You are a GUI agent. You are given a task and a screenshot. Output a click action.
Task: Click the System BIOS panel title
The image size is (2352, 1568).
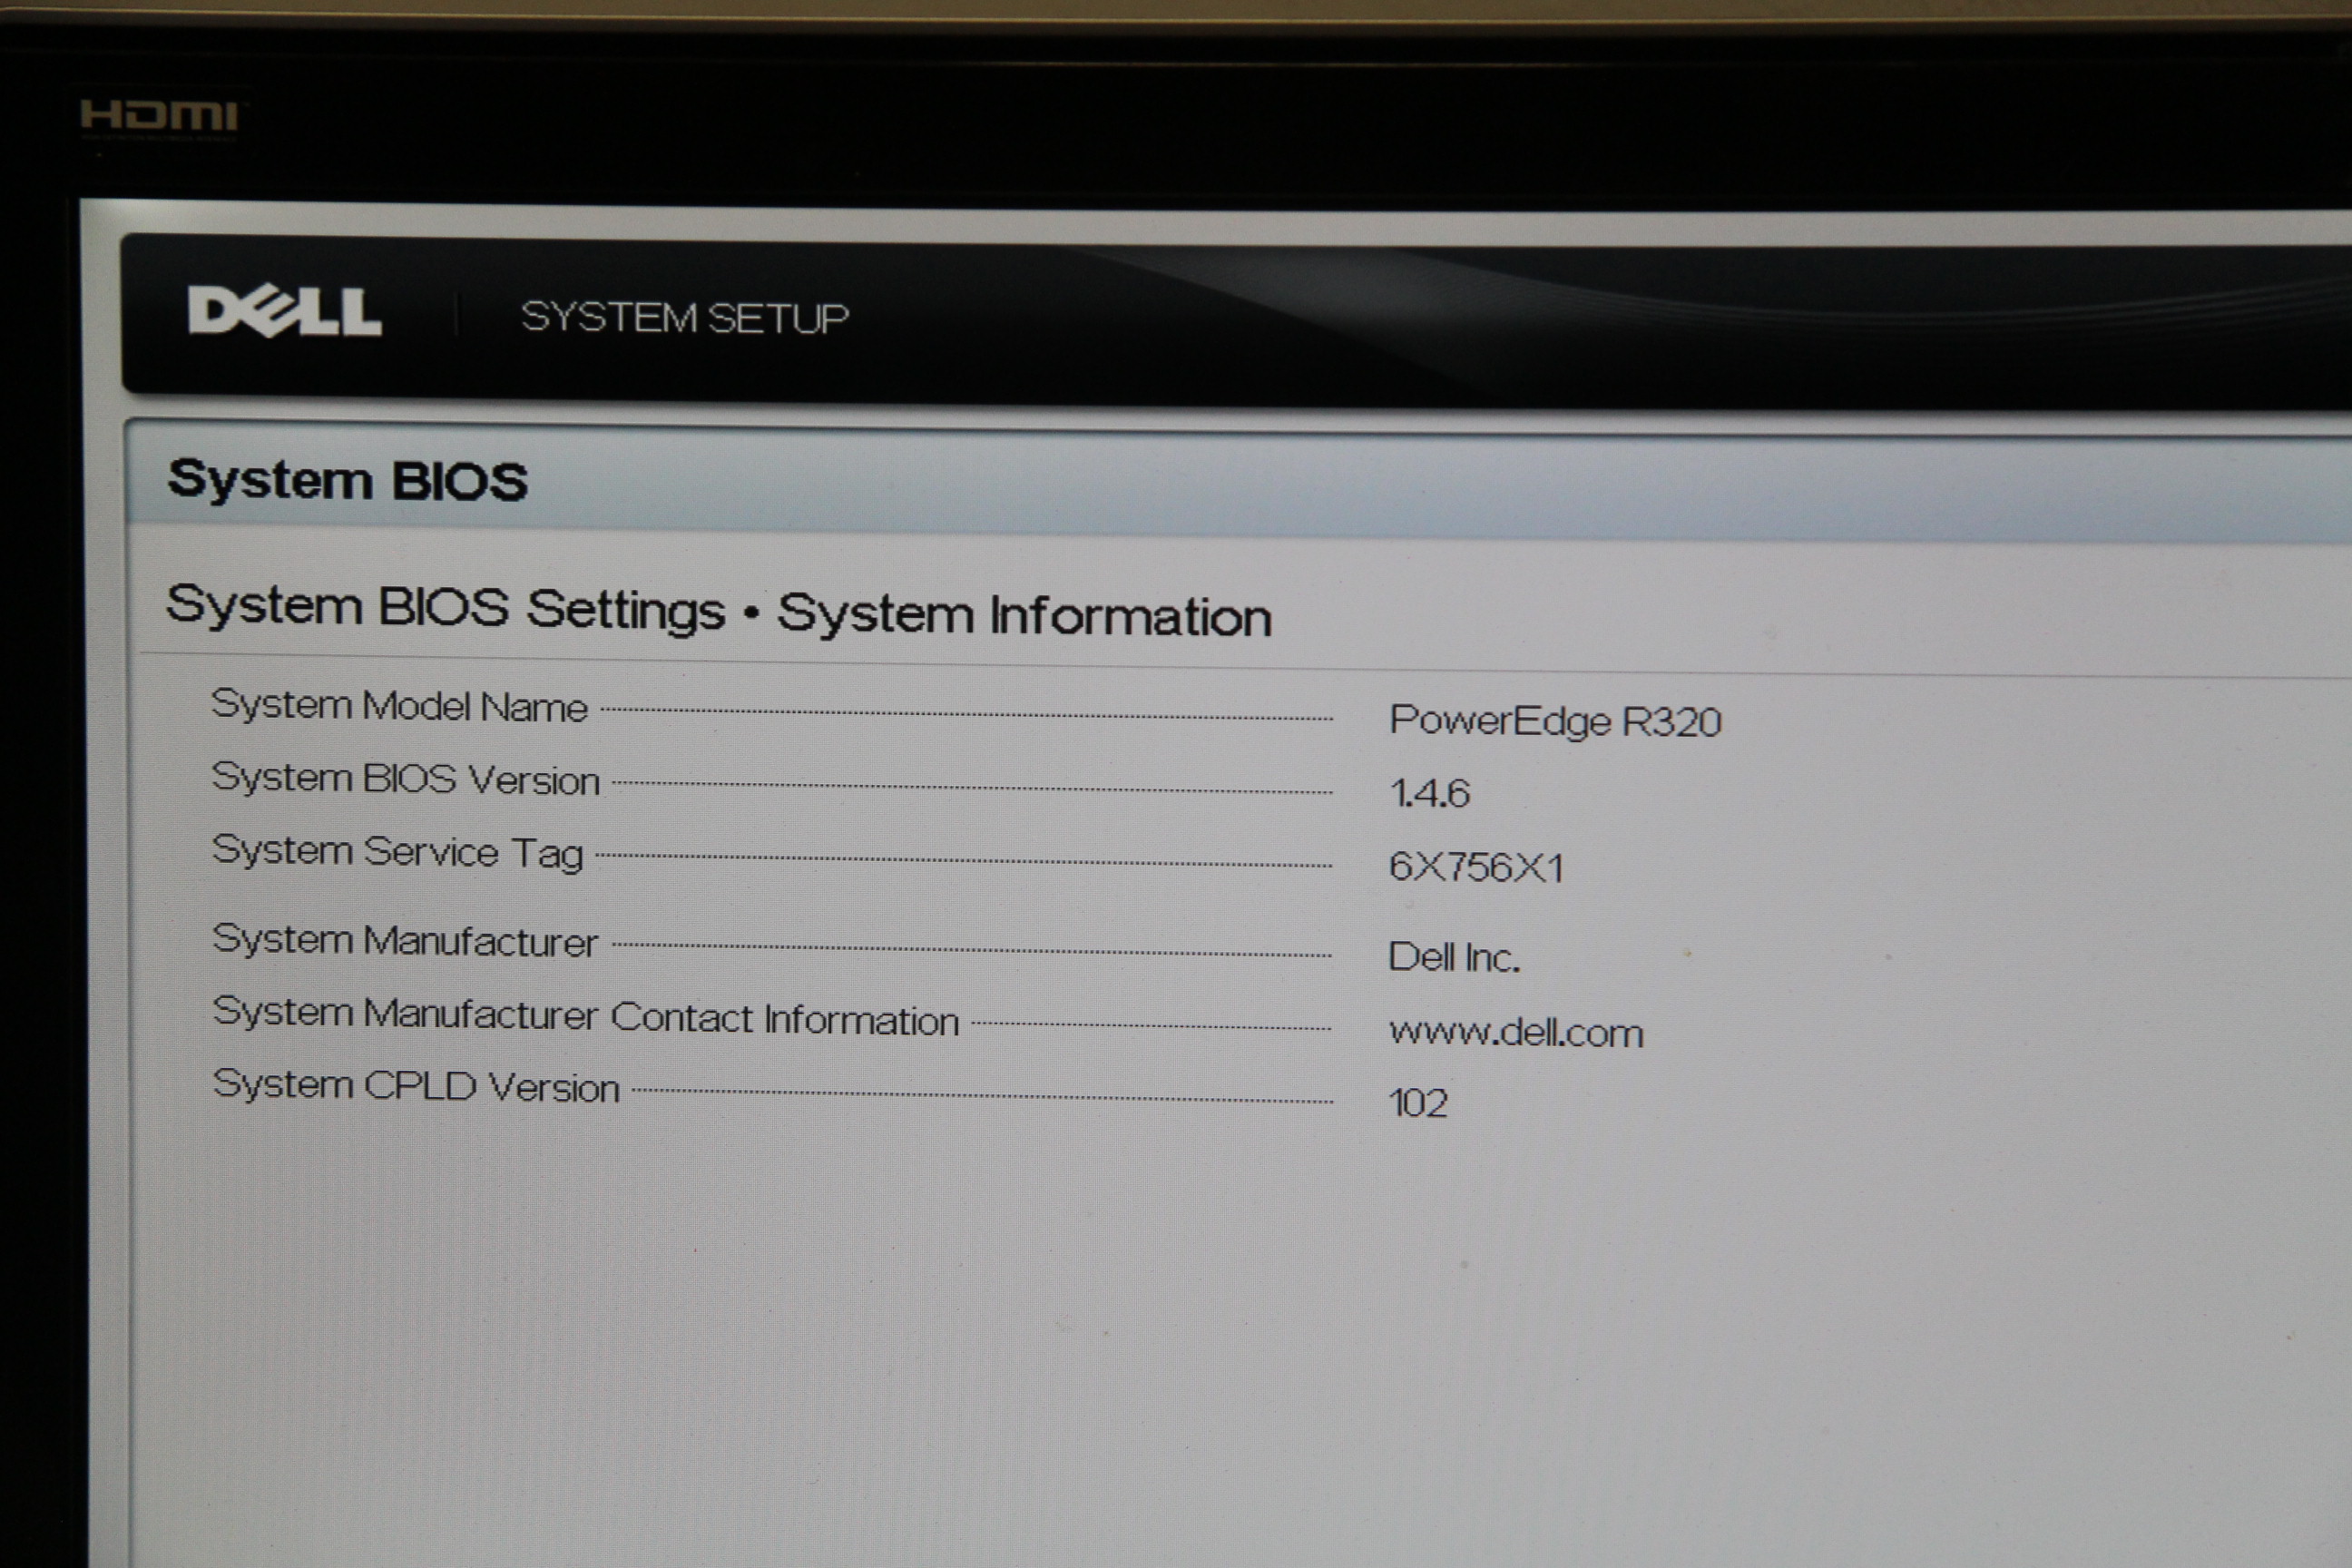point(347,481)
